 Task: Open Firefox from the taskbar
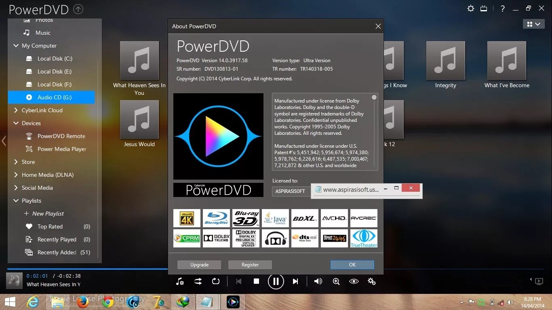tap(83, 302)
